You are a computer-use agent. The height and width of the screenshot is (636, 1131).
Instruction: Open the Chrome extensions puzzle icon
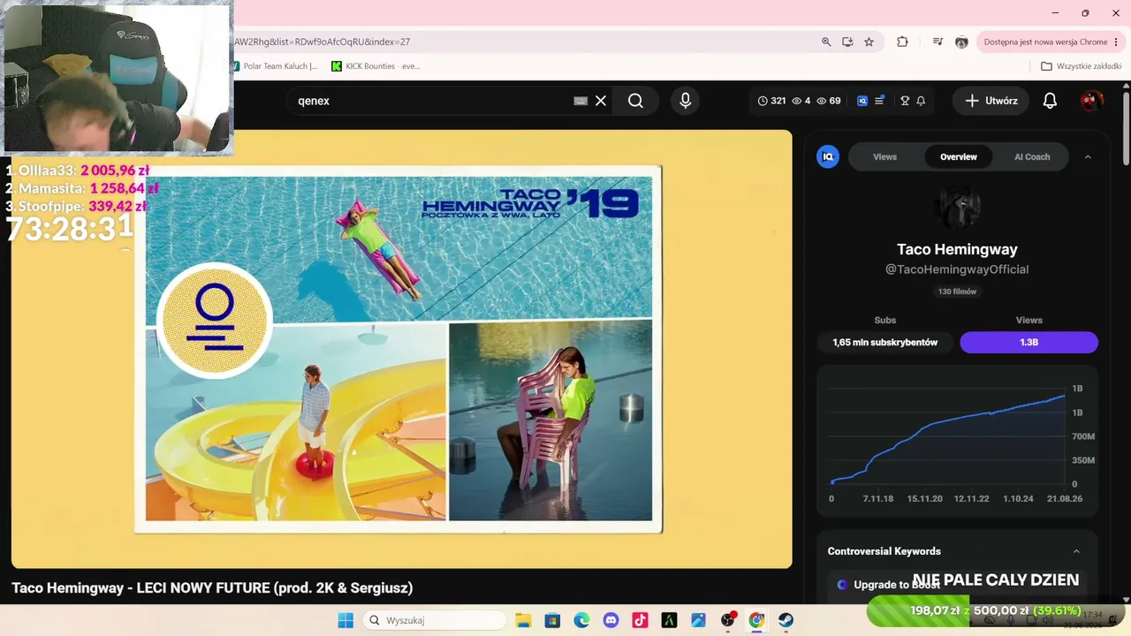(902, 42)
